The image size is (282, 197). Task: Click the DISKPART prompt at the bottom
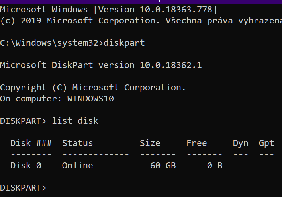(23, 188)
